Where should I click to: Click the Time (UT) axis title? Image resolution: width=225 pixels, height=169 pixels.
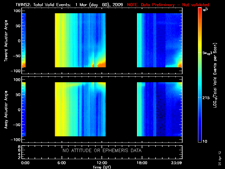coord(102,167)
